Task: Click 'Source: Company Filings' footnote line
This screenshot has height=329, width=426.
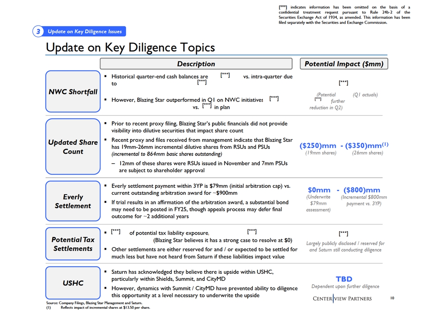Action: [x=94, y=303]
